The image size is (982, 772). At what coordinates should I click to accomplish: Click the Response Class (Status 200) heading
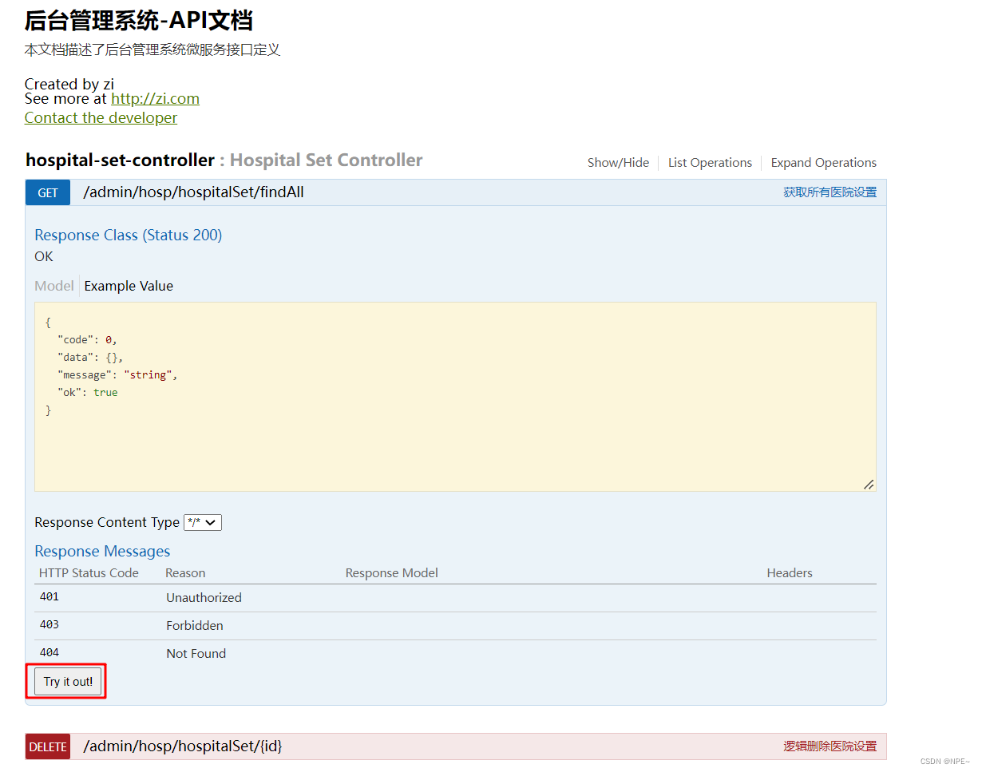coord(129,235)
